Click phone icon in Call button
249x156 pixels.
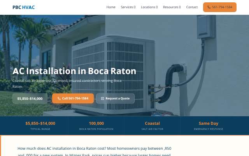pos(59,98)
